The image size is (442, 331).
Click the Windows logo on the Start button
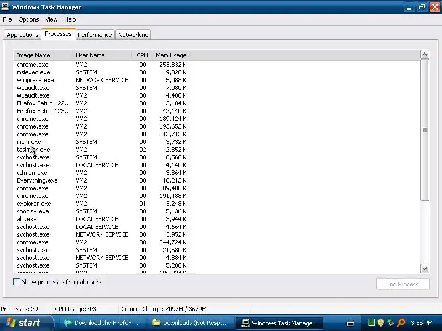[10, 323]
